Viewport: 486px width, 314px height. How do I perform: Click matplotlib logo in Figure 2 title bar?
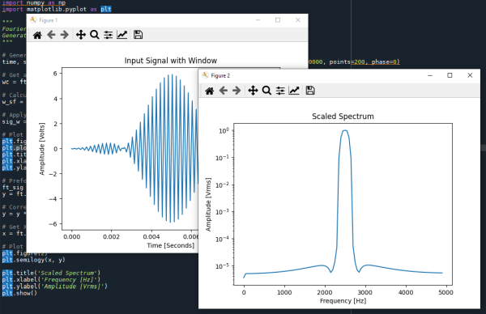[205, 75]
